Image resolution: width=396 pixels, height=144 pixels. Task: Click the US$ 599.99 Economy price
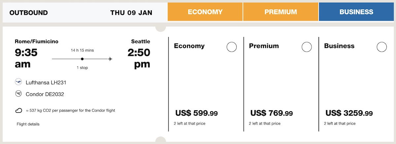[196, 113]
